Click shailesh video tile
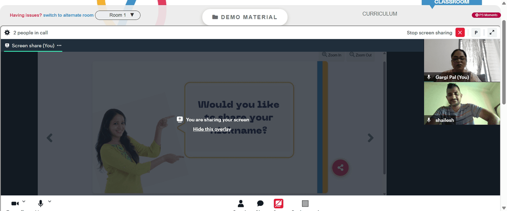The height and width of the screenshot is (211, 507). pos(462,103)
